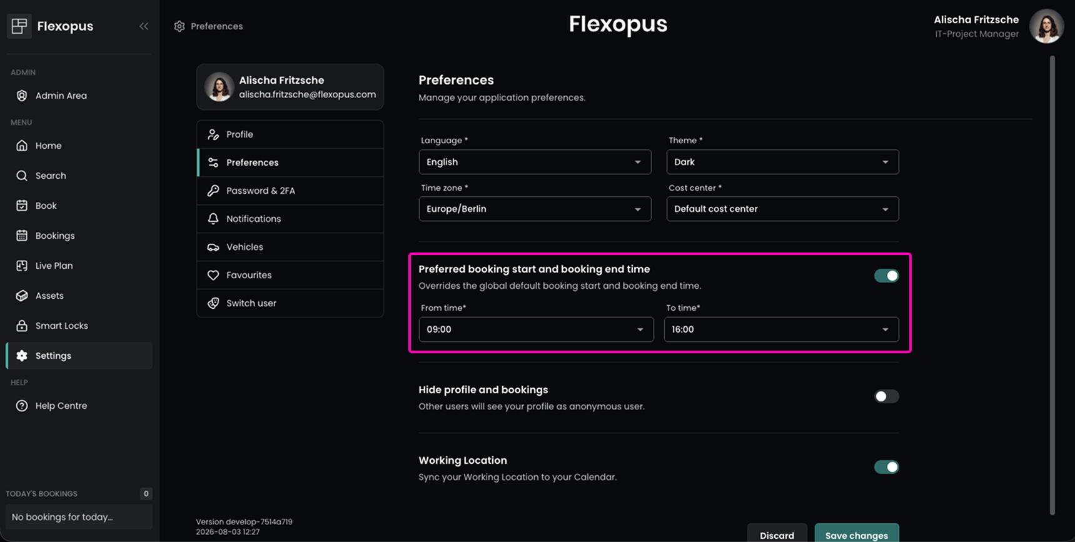Screen dimensions: 1075x542
Task: Expand the Theme dropdown
Action: 782,162
